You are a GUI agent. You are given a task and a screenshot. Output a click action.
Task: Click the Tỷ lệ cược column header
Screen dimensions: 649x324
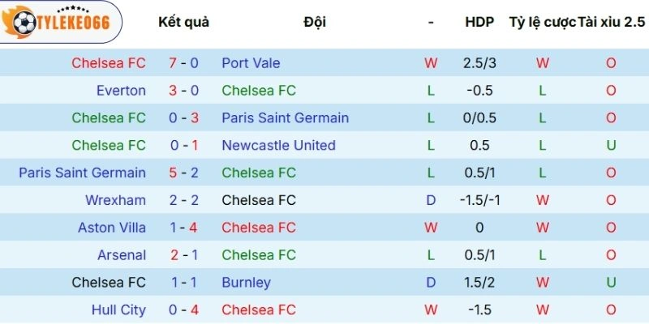542,22
